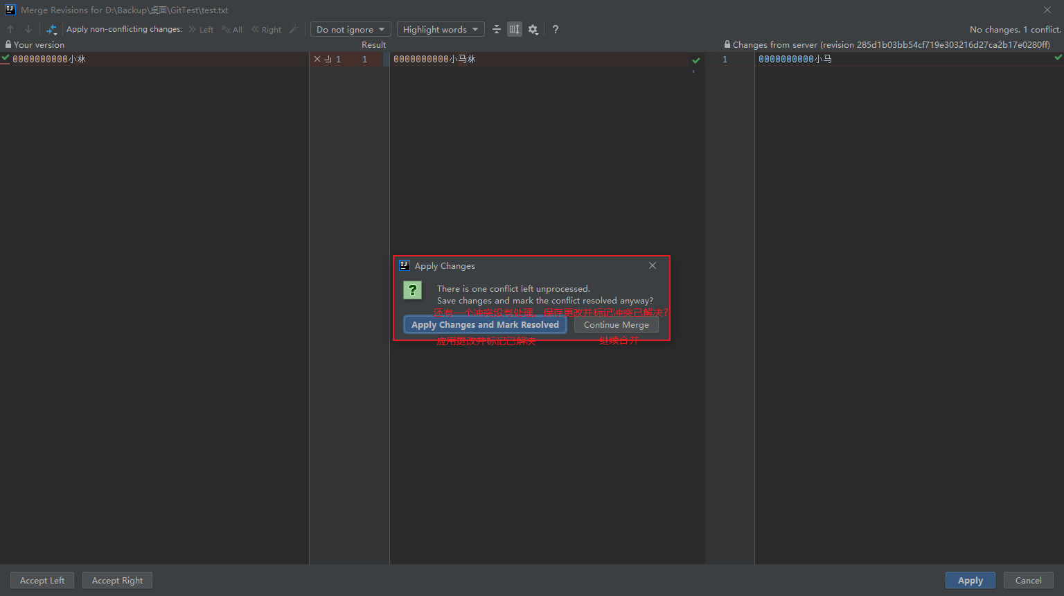1064x596 pixels.
Task: Click the Accept Left button
Action: 42,580
